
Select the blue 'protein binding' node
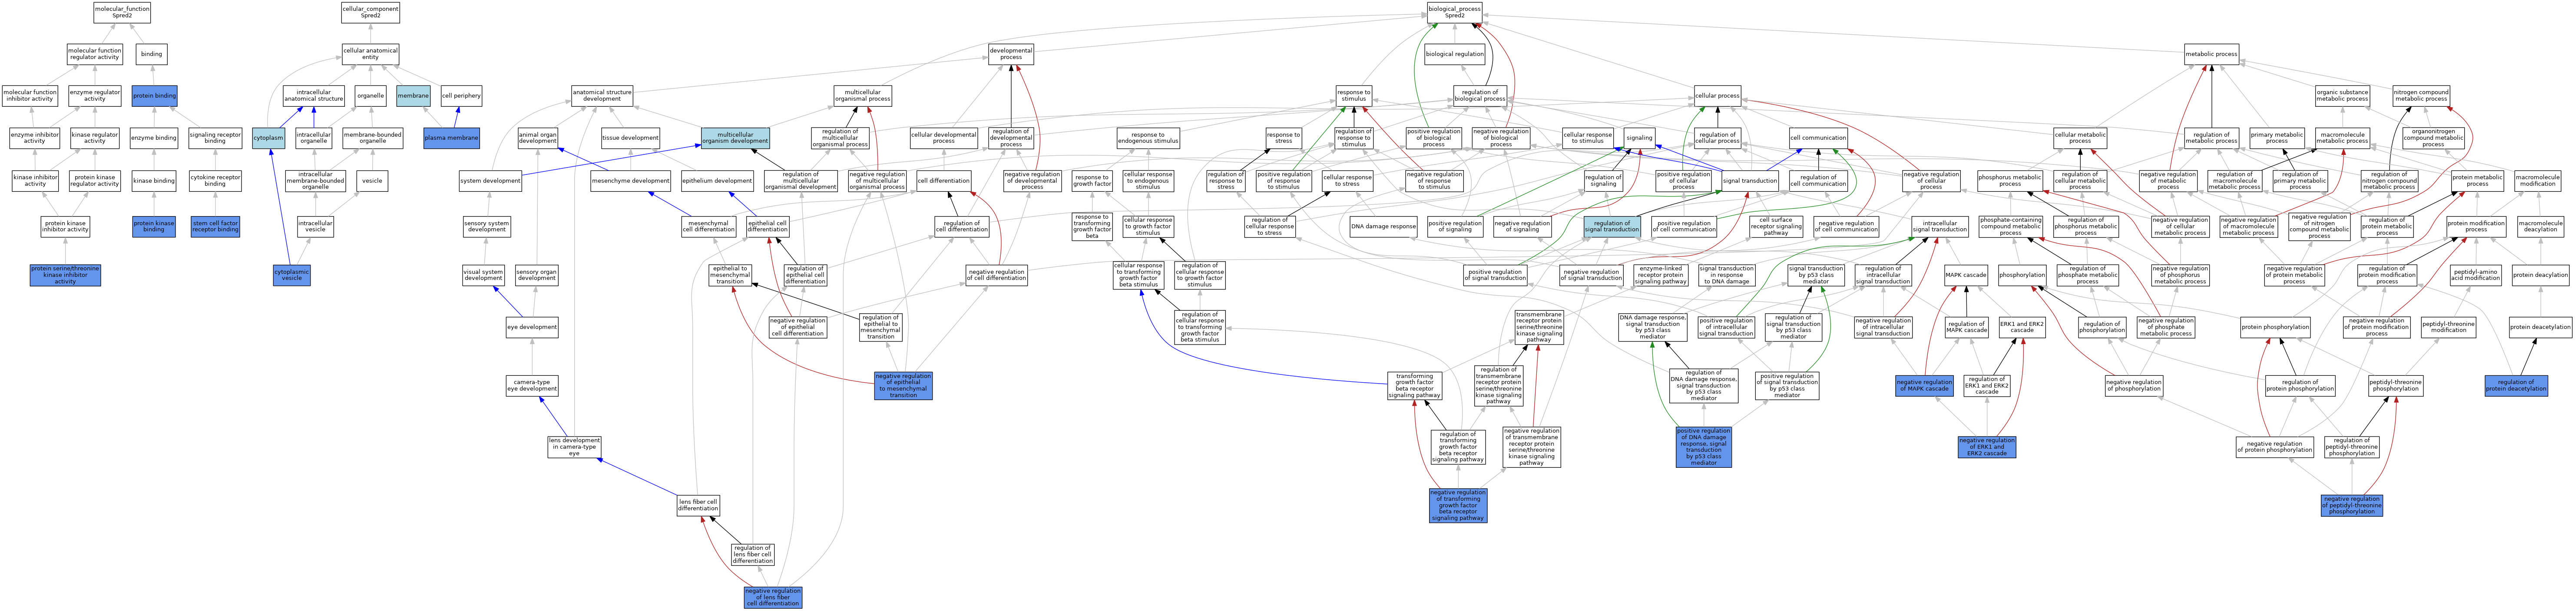coord(154,96)
